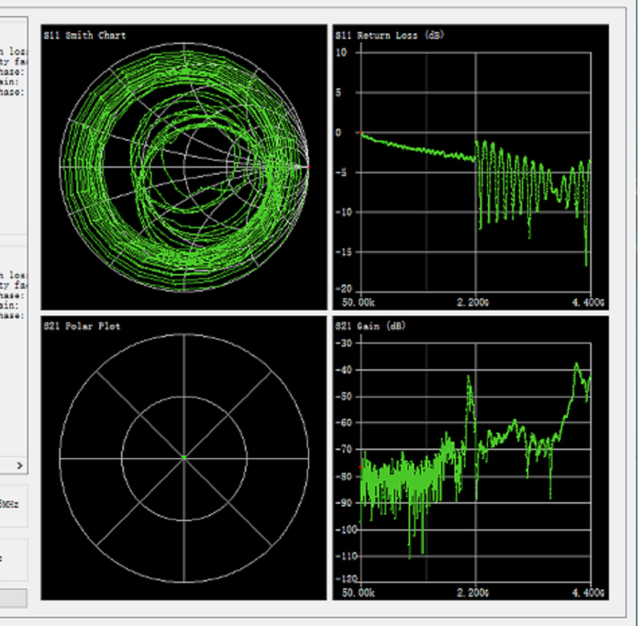Click the green dot at the Polar Plot center
Screen dimensions: 642x626
(x=183, y=457)
